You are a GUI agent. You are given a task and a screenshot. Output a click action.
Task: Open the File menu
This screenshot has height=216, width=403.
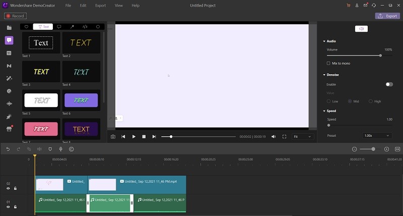[68, 6]
